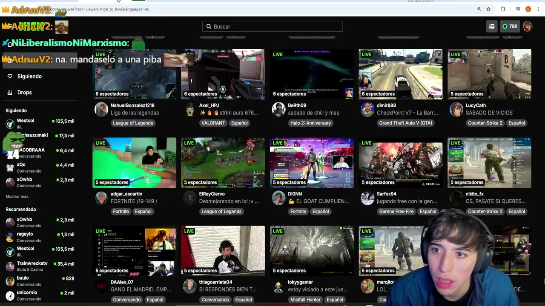
Task: Open ElReyCiervo's stream thumbnail
Action: pos(223,163)
